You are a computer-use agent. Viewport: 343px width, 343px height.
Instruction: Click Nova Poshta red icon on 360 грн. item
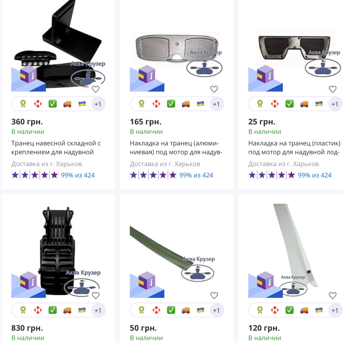pos(38,104)
